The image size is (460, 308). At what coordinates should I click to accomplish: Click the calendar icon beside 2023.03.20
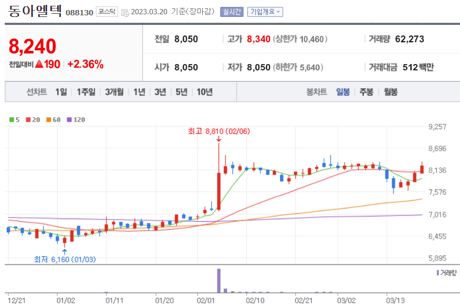point(125,13)
